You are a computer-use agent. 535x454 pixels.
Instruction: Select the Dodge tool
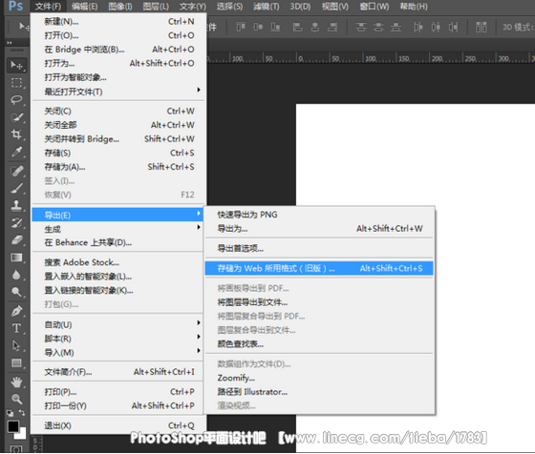(16, 292)
